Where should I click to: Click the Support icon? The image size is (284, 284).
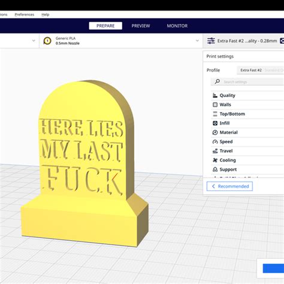pos(215,170)
